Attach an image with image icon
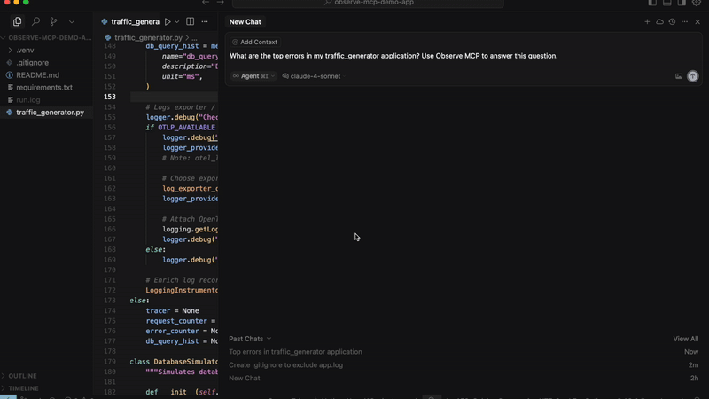 point(679,76)
